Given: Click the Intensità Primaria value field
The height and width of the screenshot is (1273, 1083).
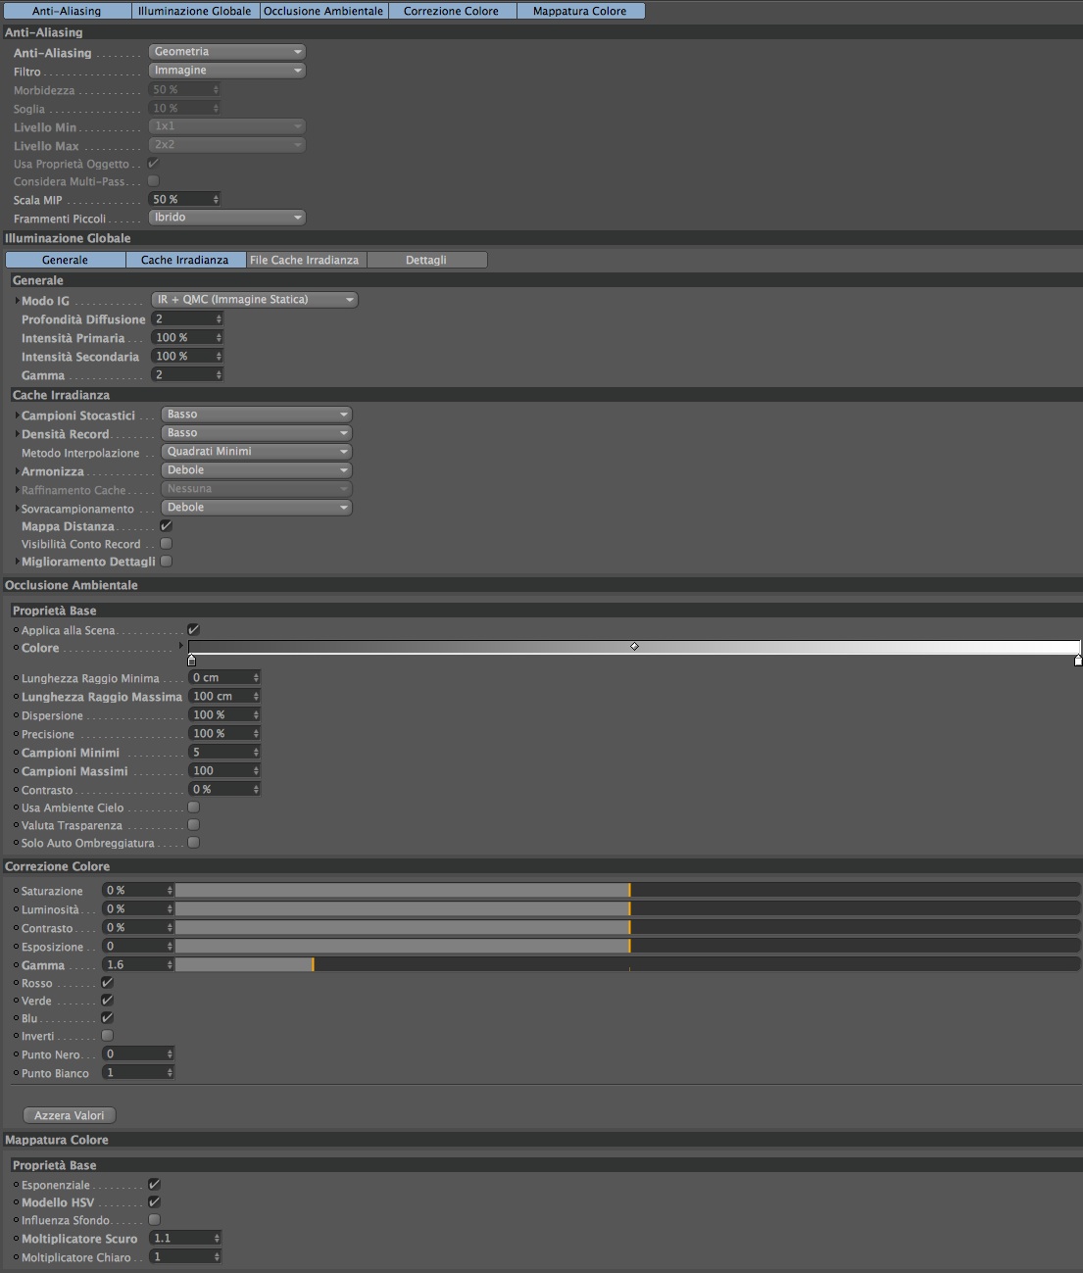Looking at the screenshot, I should point(187,338).
